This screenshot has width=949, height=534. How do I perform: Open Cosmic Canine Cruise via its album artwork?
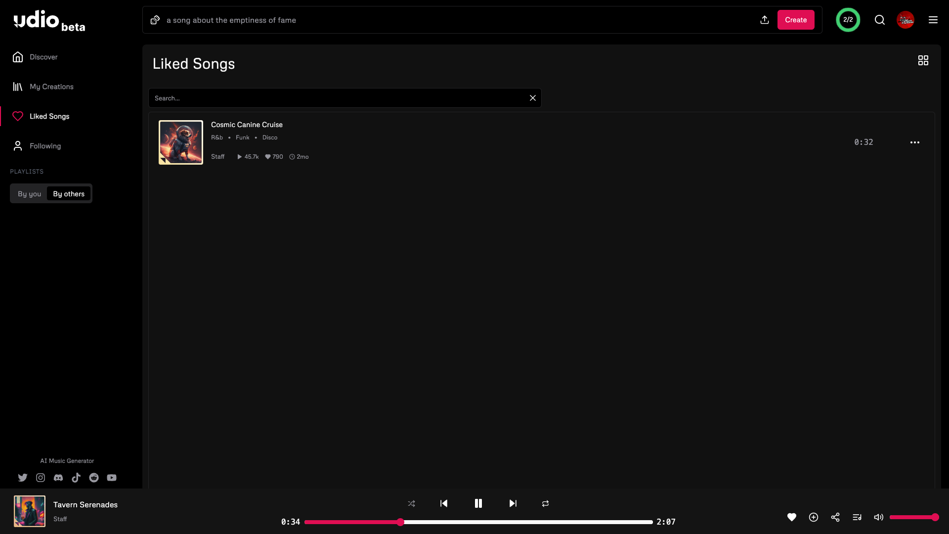point(180,142)
